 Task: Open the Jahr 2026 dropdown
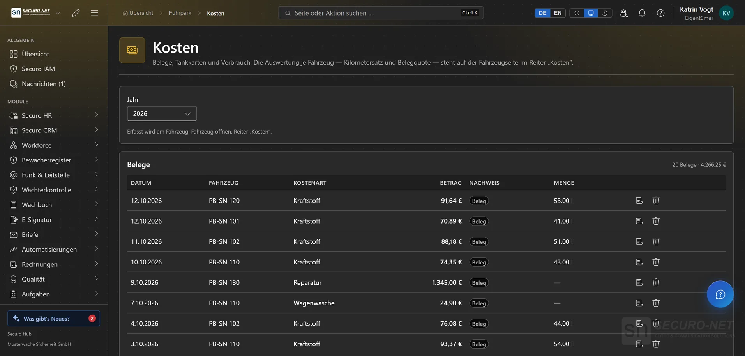[162, 114]
